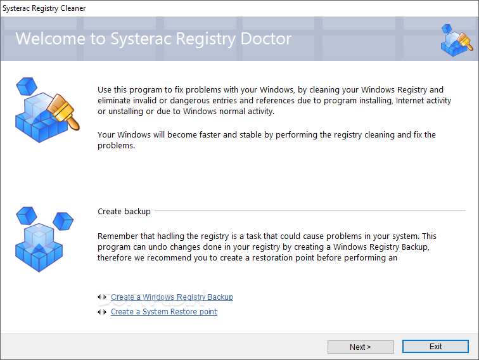Click the blue registry cubes backup icon
This screenshot has width=479, height=360.
pyautogui.click(x=44, y=240)
